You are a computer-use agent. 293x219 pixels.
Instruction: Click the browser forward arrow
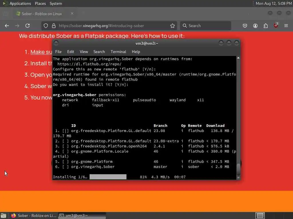coord(17,26)
